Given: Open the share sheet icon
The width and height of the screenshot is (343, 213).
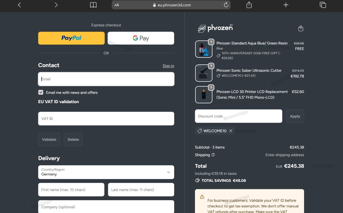Looking at the screenshot, I should pos(249,5).
